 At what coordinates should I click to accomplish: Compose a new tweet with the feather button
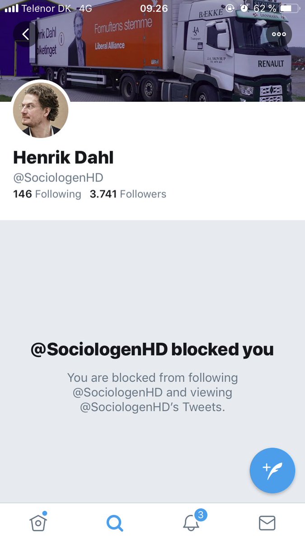pyautogui.click(x=272, y=471)
